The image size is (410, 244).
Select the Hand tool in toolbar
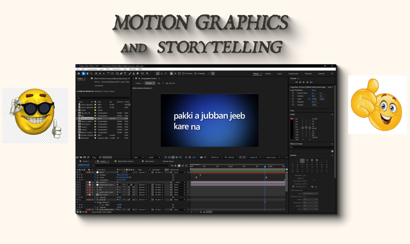(87, 73)
